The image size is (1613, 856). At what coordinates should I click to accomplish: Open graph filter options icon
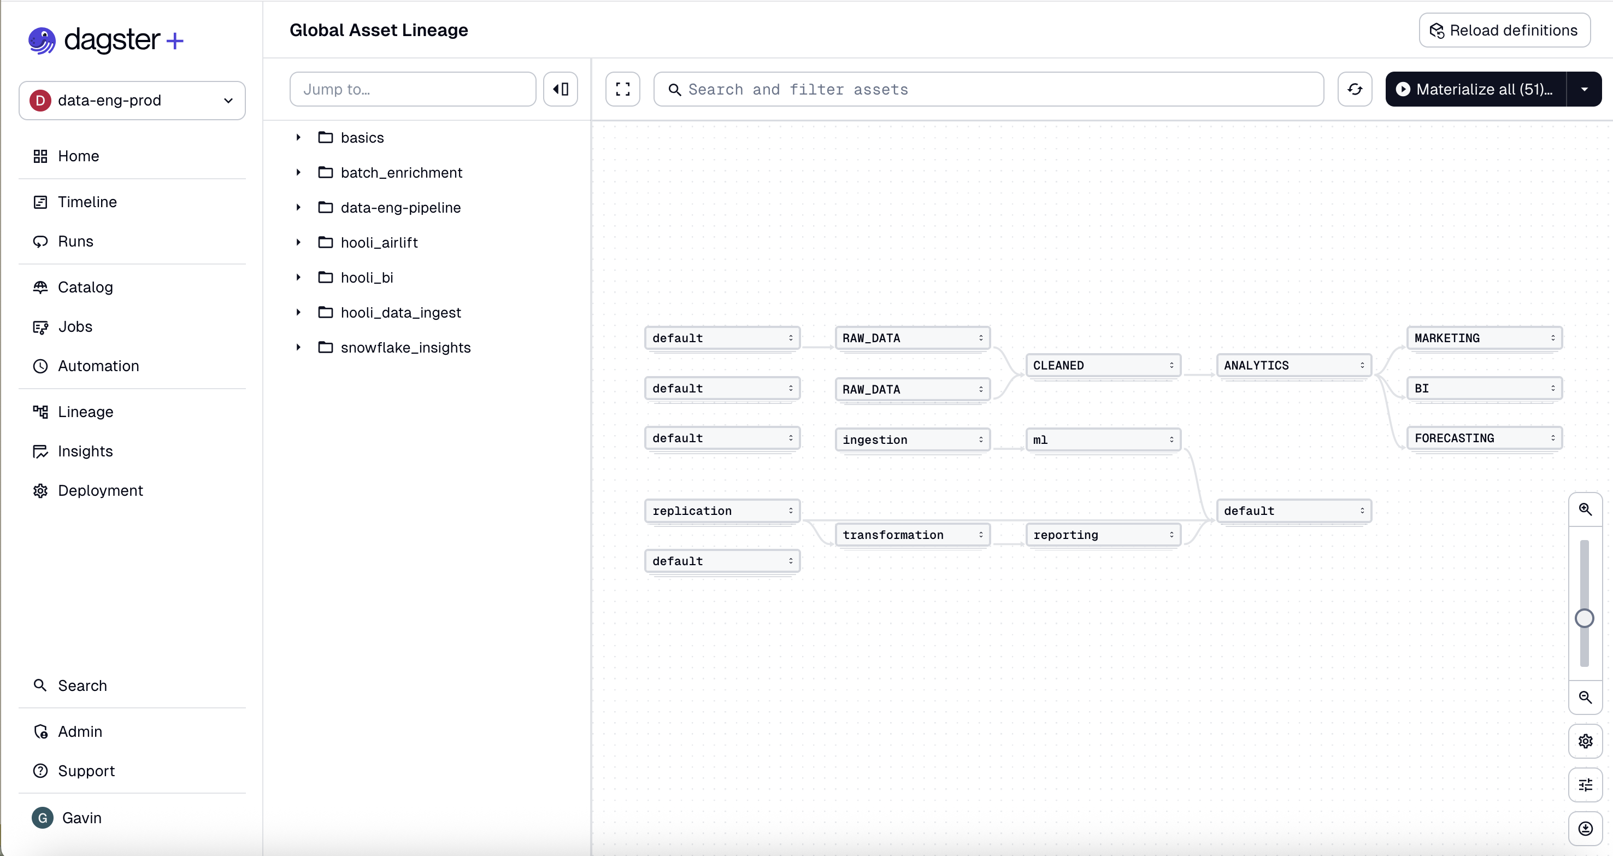(1585, 784)
